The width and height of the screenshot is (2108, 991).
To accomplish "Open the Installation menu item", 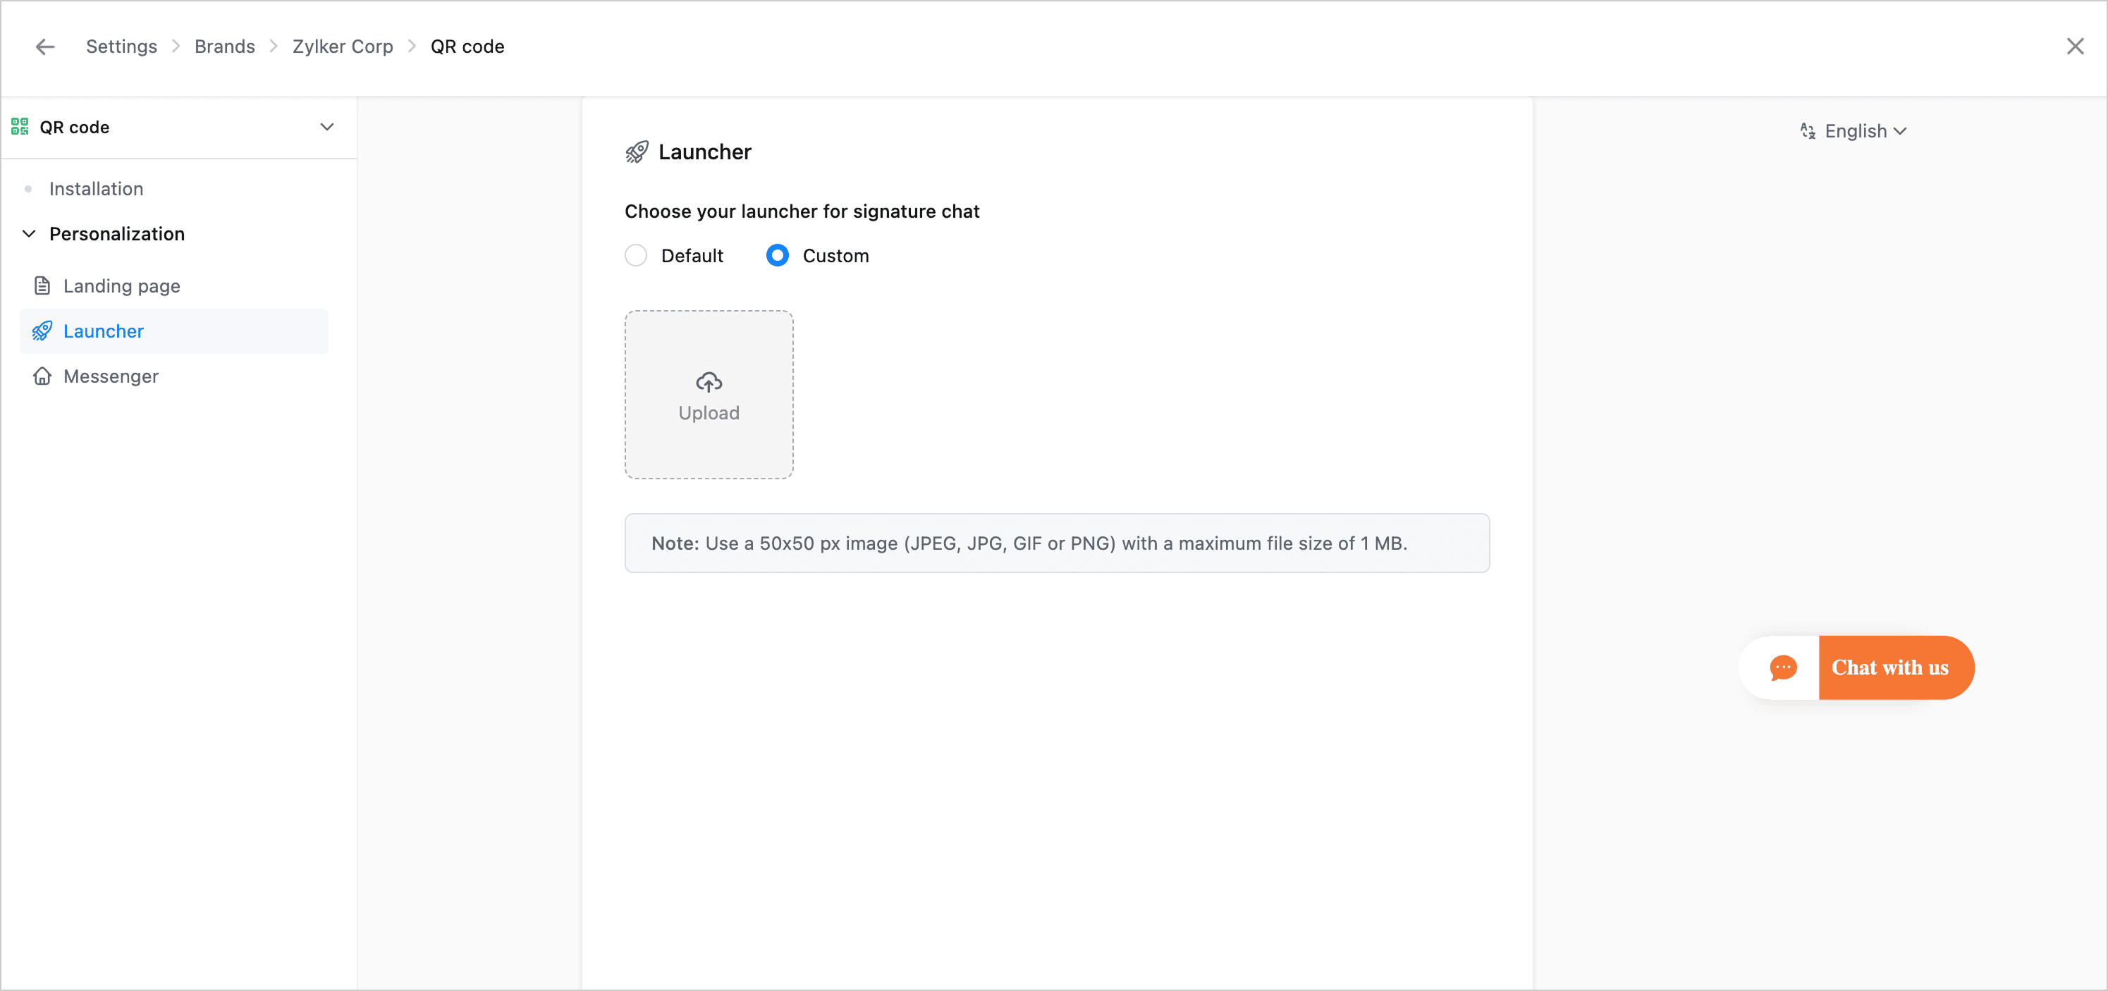I will point(96,189).
